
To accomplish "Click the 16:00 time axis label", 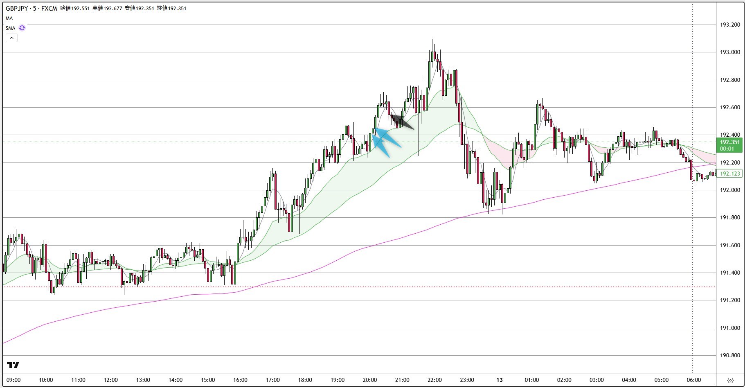I will (x=240, y=380).
